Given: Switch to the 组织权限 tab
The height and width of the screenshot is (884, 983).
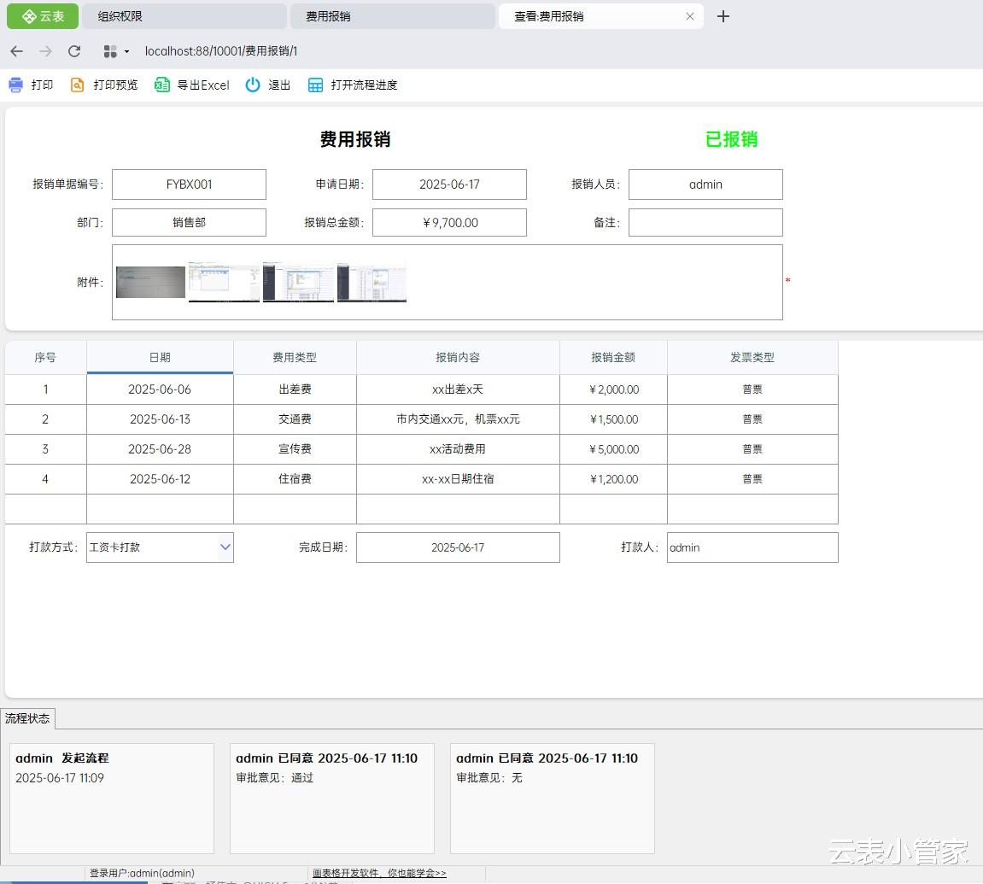Looking at the screenshot, I should click(184, 16).
